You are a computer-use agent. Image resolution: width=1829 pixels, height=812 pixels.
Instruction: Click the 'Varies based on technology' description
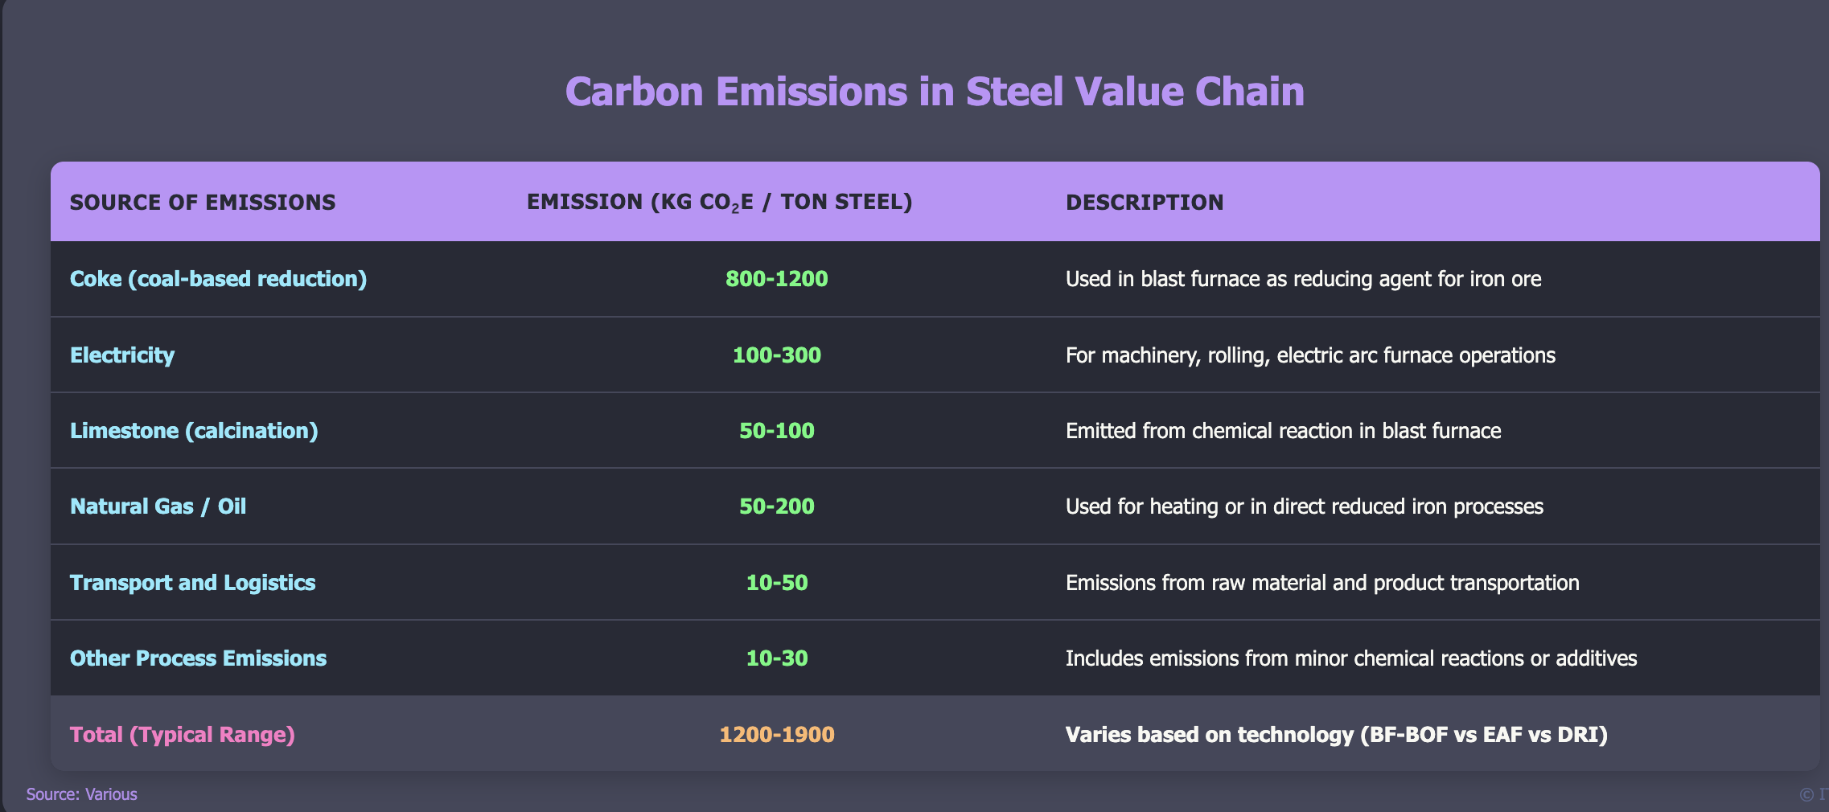pyautogui.click(x=1336, y=735)
